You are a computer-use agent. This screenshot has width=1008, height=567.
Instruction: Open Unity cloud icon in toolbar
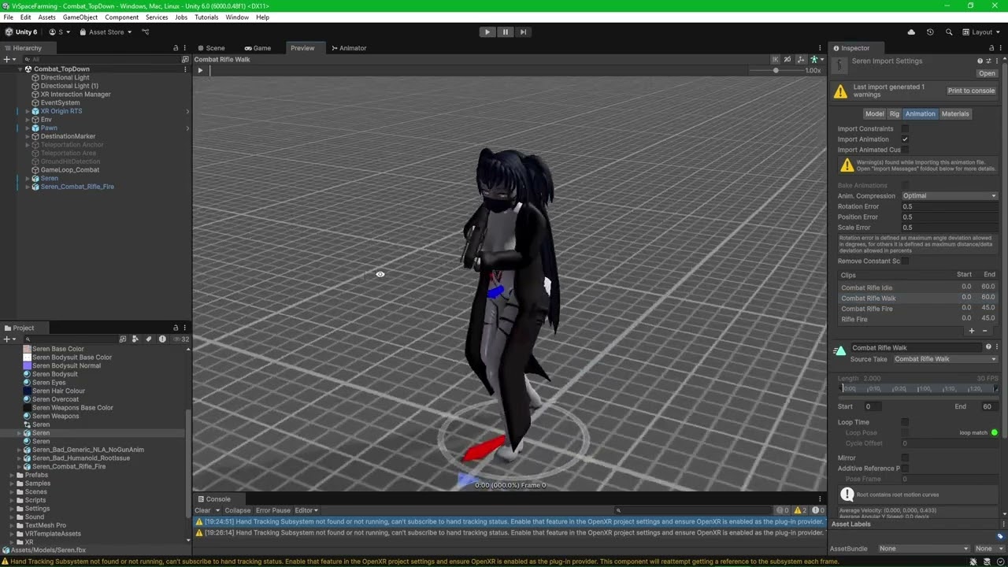911,32
